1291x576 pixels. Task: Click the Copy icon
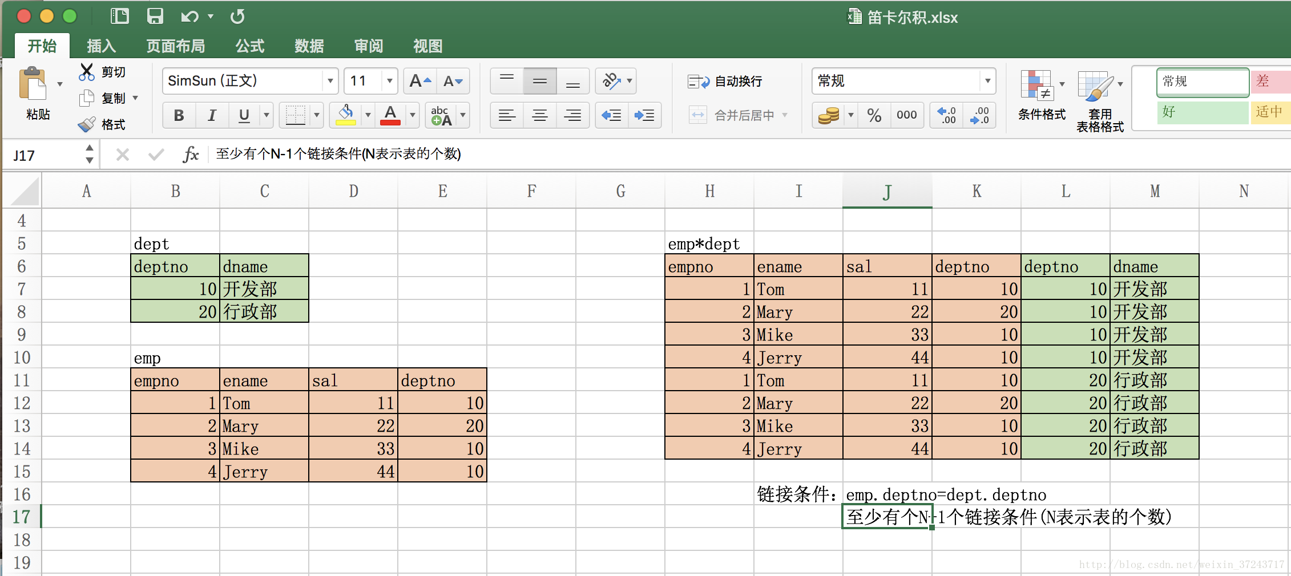(86, 98)
